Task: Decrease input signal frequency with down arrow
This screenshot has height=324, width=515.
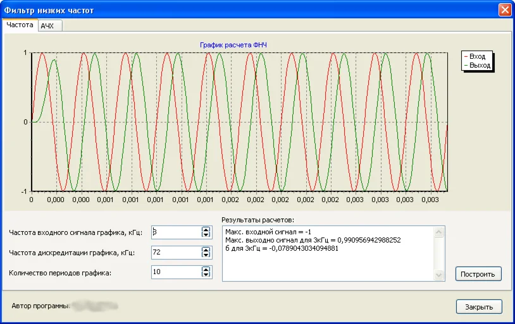Action: pyautogui.click(x=205, y=236)
